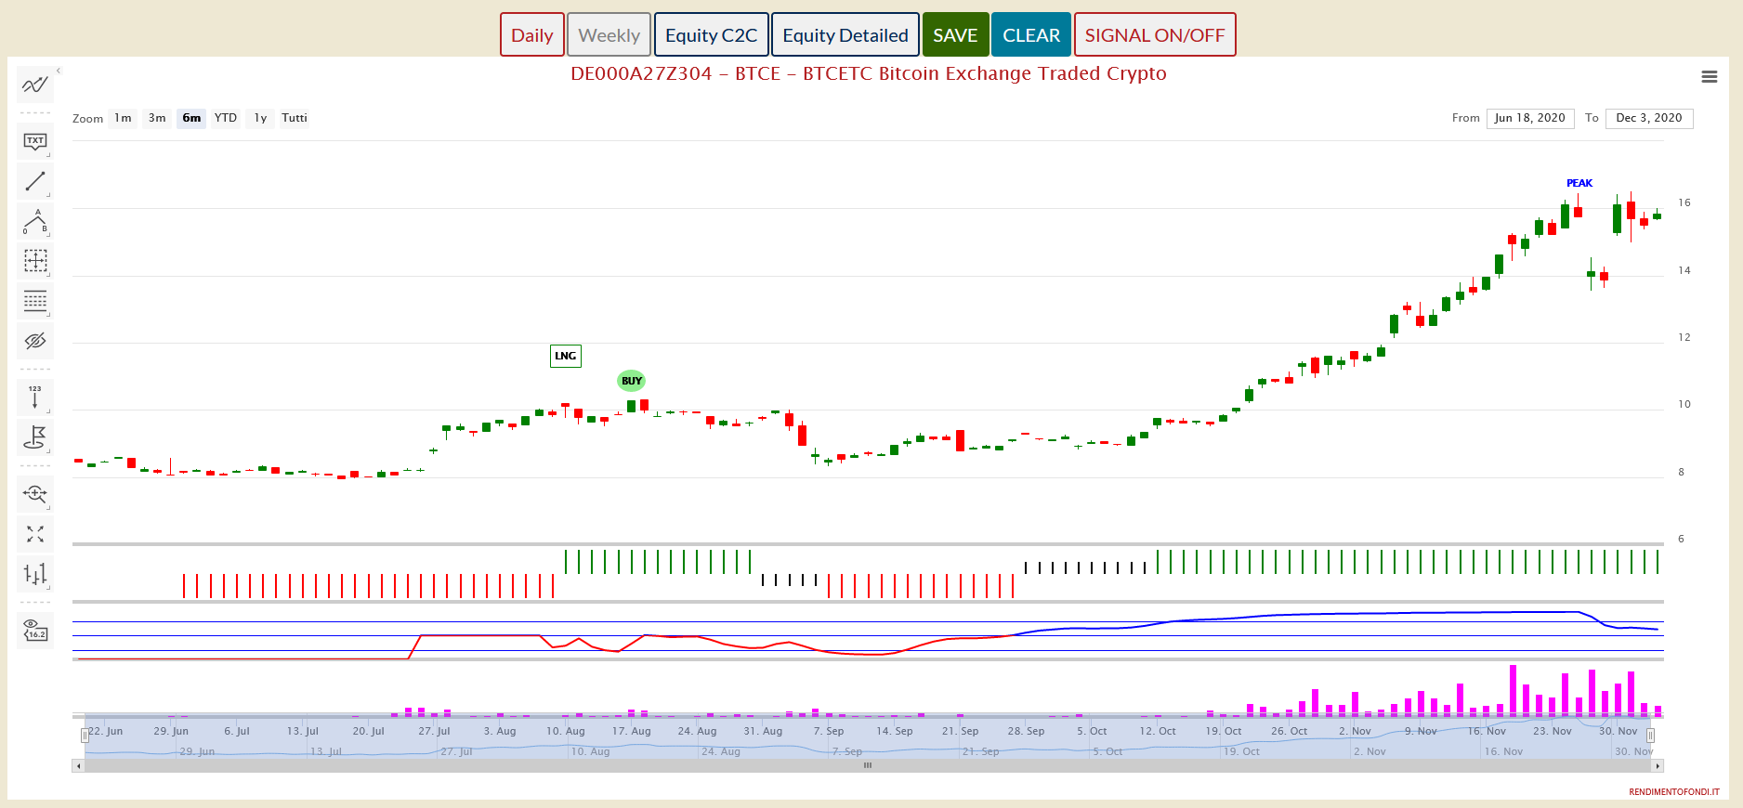
Task: Click the full screen expand icon
Action: coord(35,534)
